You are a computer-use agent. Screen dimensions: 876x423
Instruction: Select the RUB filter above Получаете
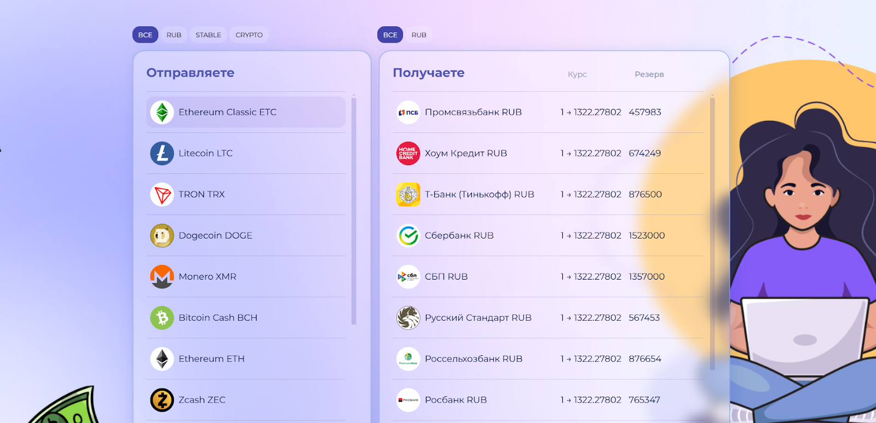point(419,34)
